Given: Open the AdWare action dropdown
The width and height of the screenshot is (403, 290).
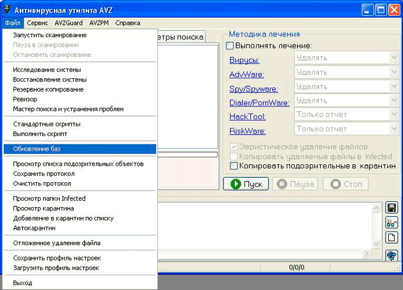Looking at the screenshot, I should coord(347,72).
